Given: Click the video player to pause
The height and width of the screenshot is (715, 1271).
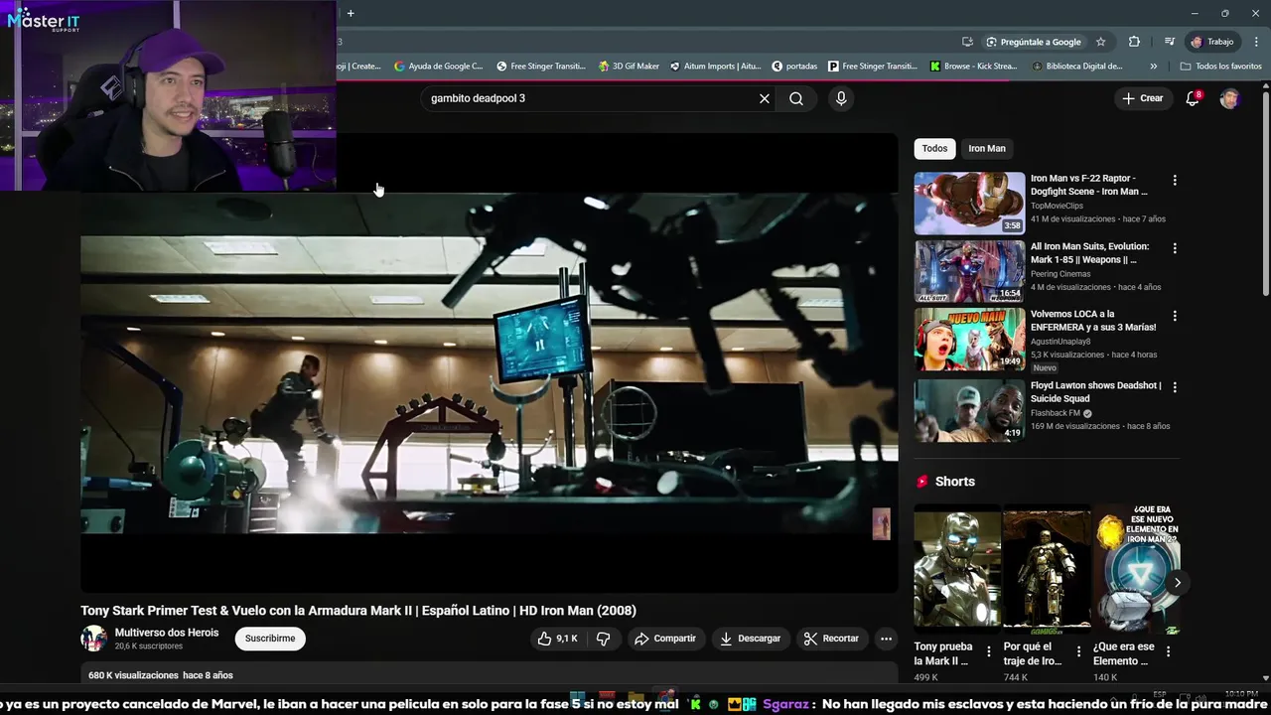Looking at the screenshot, I should pos(490,362).
